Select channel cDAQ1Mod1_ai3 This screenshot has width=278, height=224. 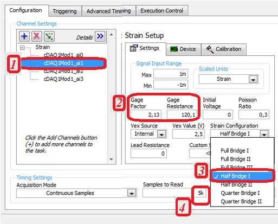click(x=63, y=79)
